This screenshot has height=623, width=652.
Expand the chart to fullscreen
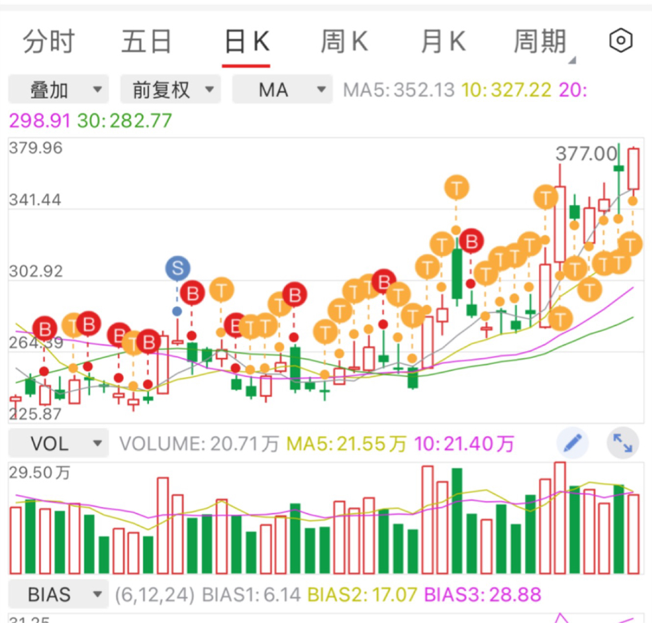click(623, 443)
